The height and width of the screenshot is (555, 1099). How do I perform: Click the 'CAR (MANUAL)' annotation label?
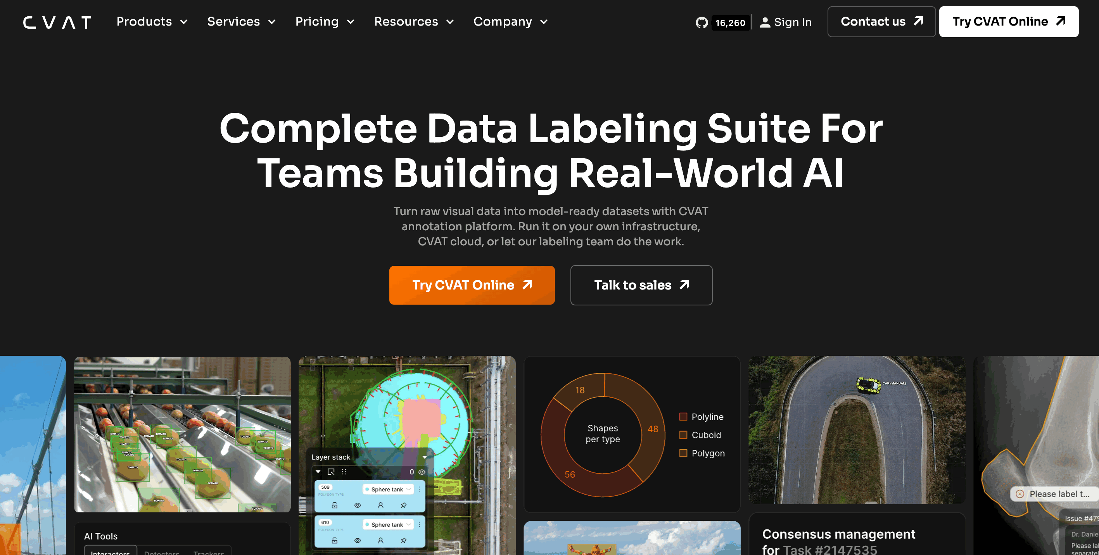[894, 383]
